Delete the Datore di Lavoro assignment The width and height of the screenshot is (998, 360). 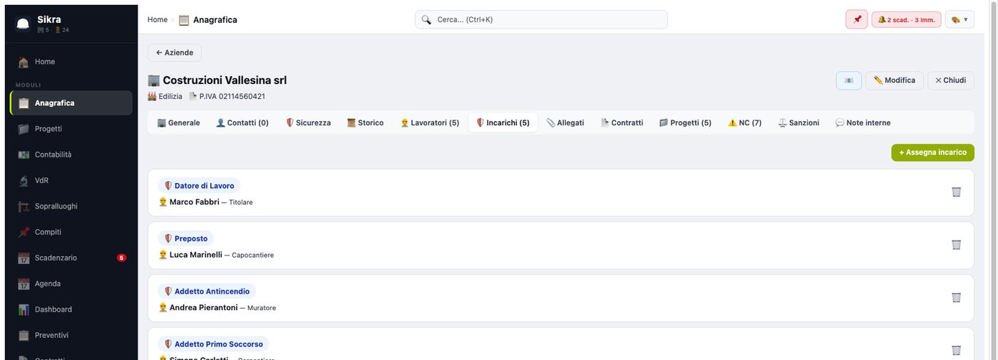tap(956, 192)
